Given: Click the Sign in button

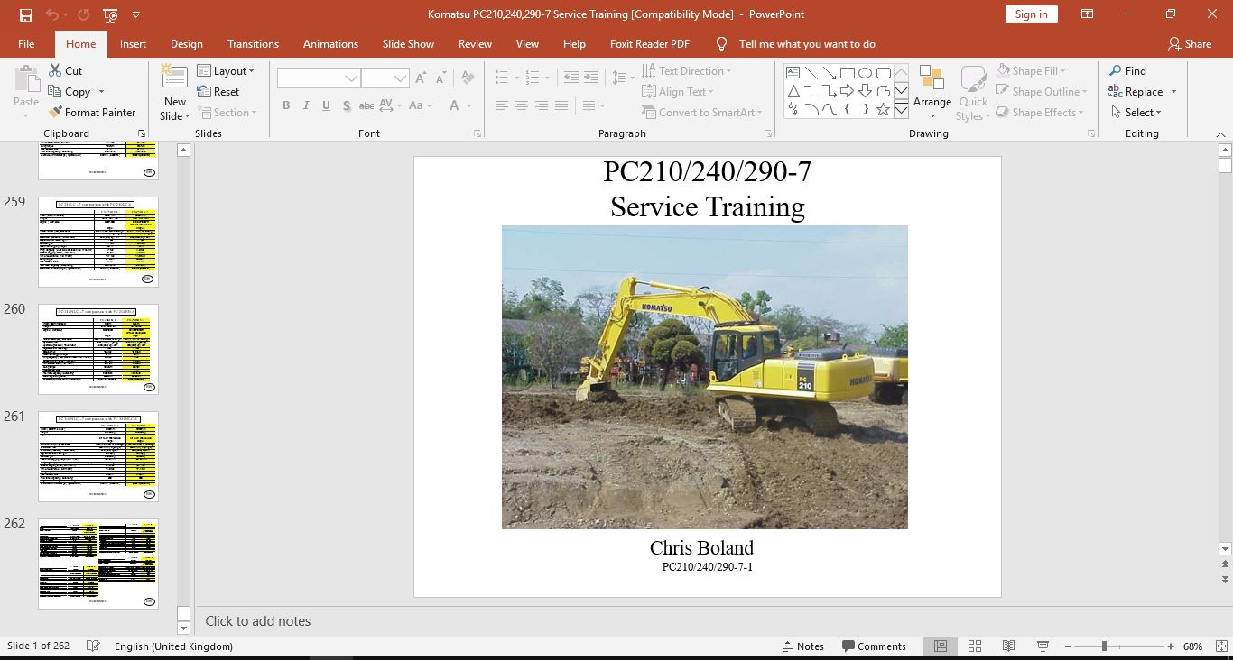Looking at the screenshot, I should point(1031,14).
